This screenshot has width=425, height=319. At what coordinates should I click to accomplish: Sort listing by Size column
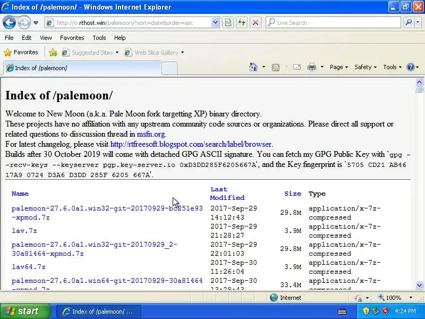(293, 194)
